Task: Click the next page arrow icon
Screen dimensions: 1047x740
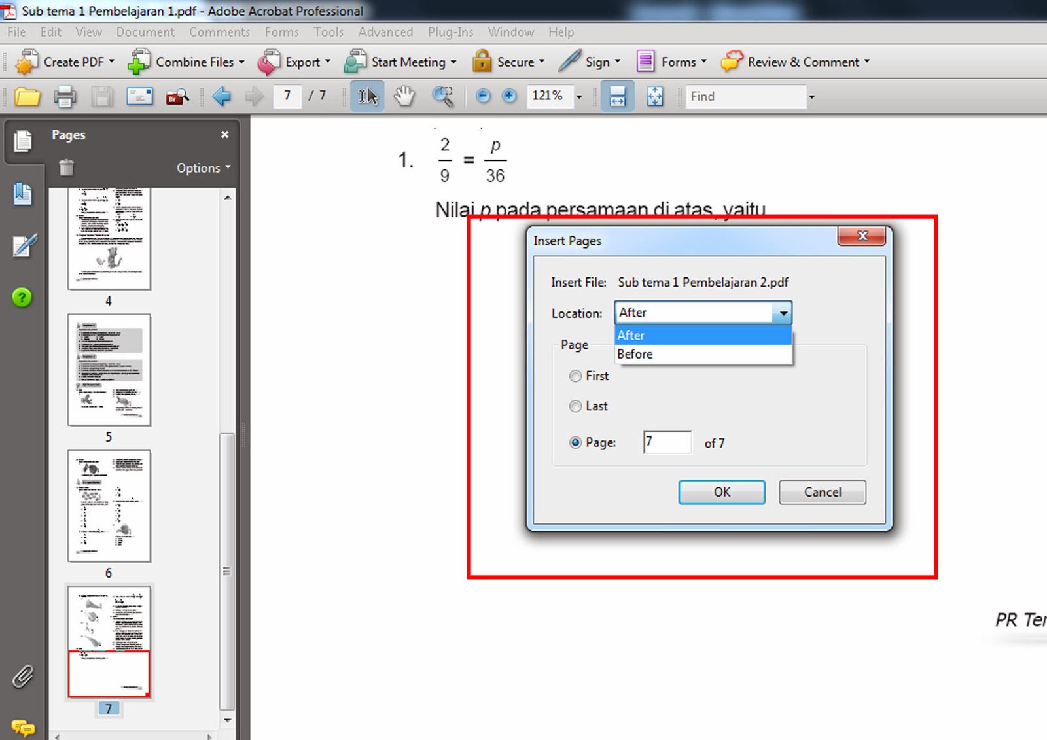Action: click(254, 97)
